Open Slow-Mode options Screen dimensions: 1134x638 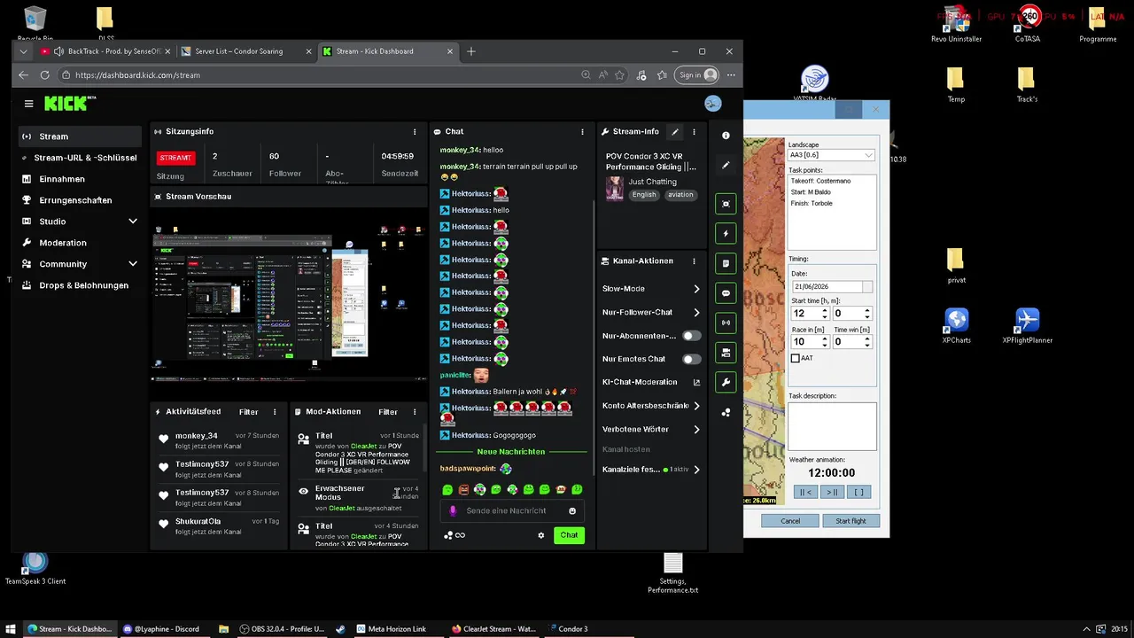click(x=651, y=289)
